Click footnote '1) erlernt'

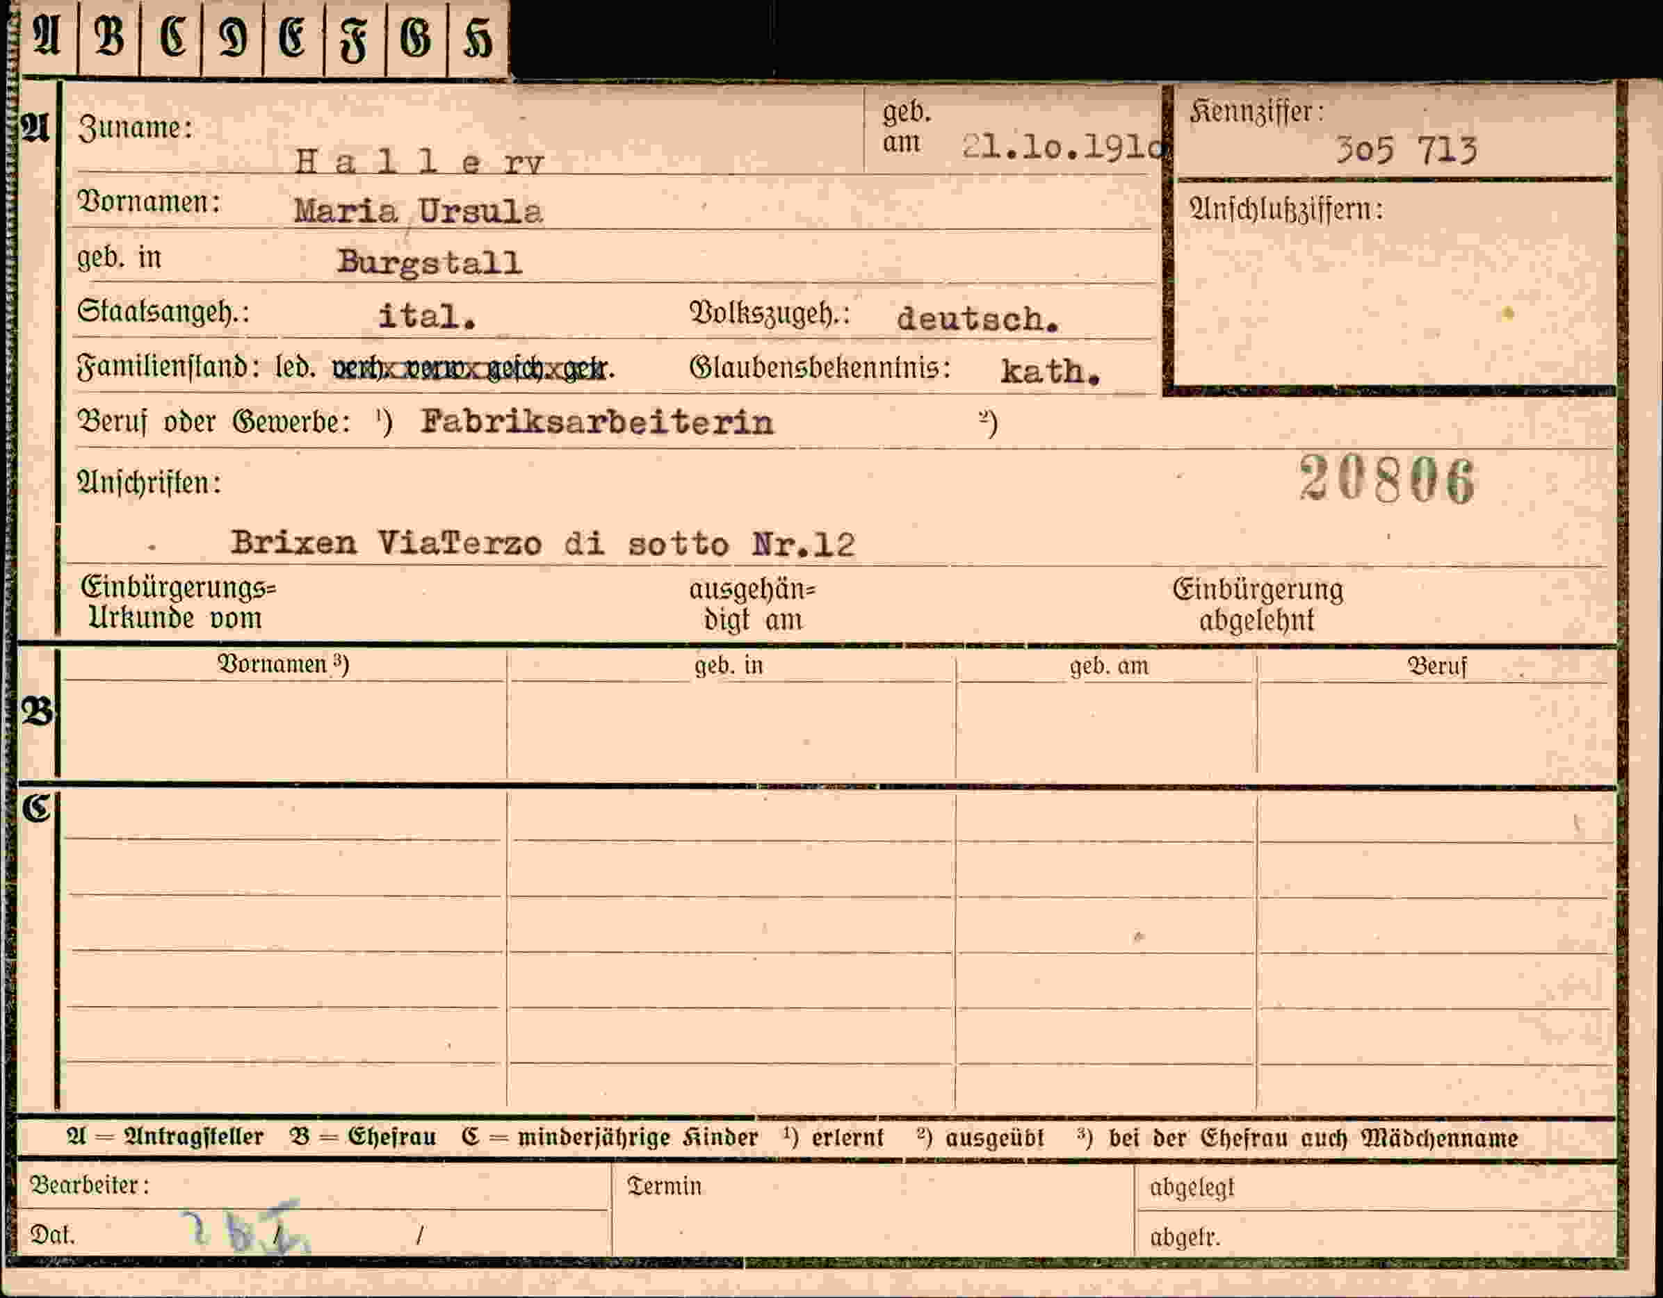(833, 1137)
